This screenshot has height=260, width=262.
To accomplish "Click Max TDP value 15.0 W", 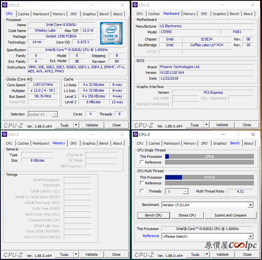I will click(88, 30).
